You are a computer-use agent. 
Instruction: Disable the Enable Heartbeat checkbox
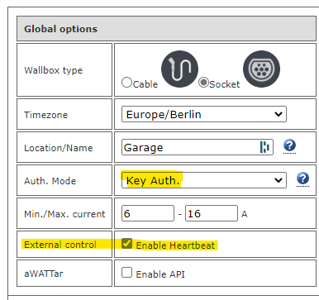[126, 244]
